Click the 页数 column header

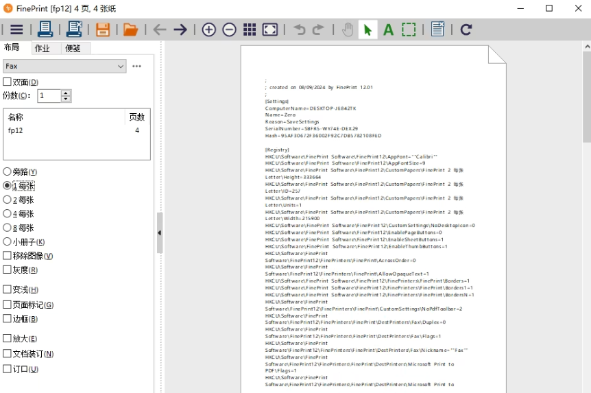pyautogui.click(x=137, y=117)
